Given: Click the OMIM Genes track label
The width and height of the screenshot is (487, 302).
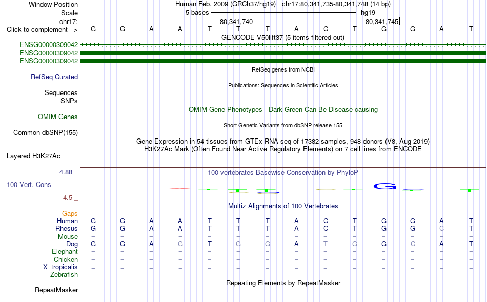Looking at the screenshot, I should [x=58, y=117].
